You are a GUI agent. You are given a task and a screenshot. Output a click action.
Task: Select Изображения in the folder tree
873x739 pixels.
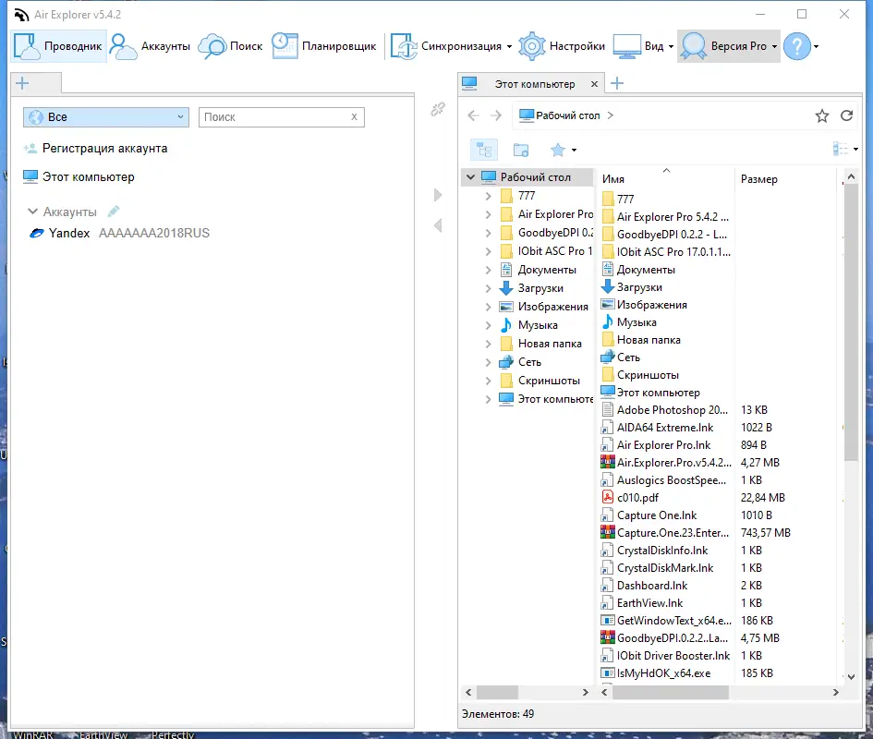point(552,307)
